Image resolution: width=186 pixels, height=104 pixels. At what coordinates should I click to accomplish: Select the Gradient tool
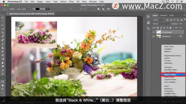(x=3, y=59)
